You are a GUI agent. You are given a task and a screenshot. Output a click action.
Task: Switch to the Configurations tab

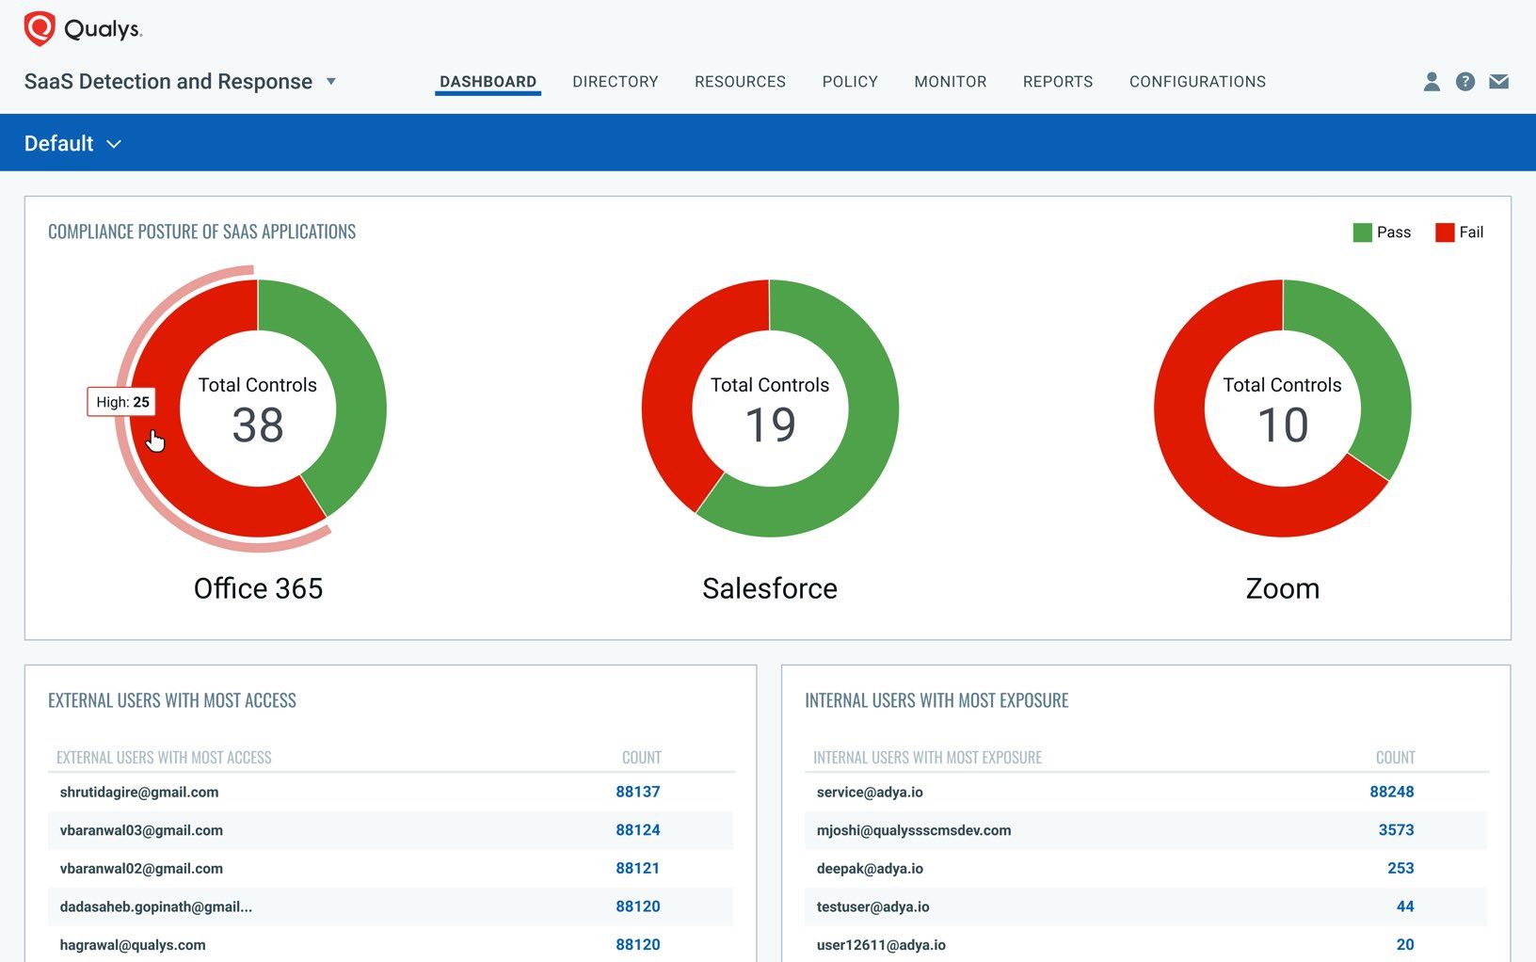[1197, 82]
